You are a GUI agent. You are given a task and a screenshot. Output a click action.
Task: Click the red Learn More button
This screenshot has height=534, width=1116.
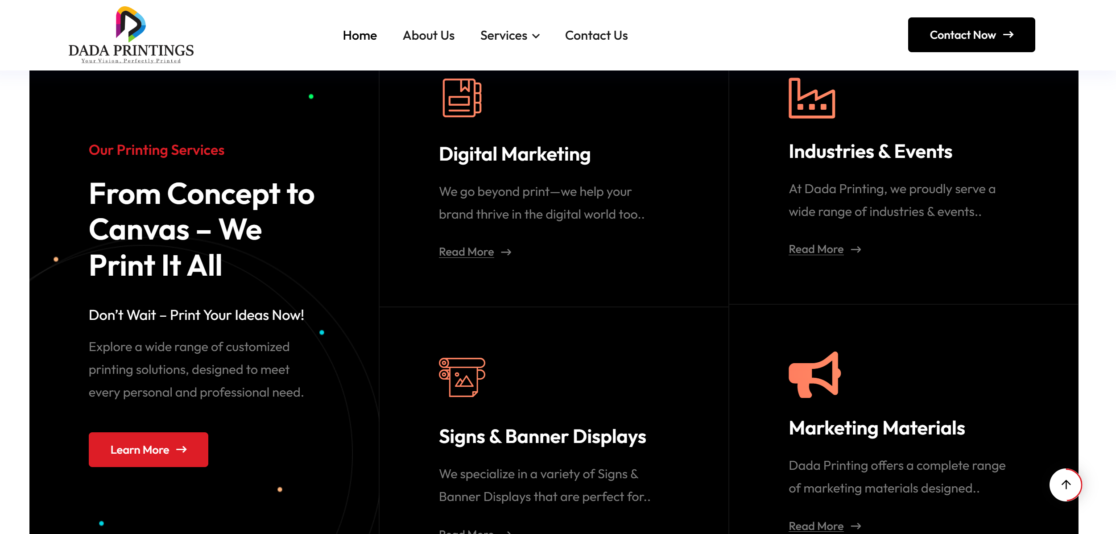point(148,450)
